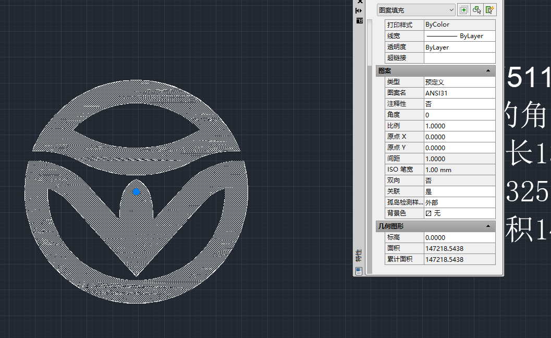Collapse the 几何图形 section
This screenshot has width=551, height=338.
tap(488, 226)
